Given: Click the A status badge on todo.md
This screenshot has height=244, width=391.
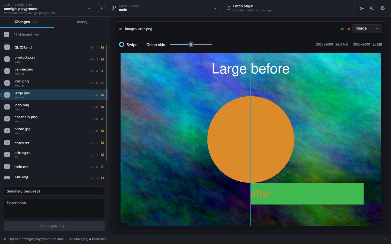Looking at the screenshot, I should tap(102, 167).
